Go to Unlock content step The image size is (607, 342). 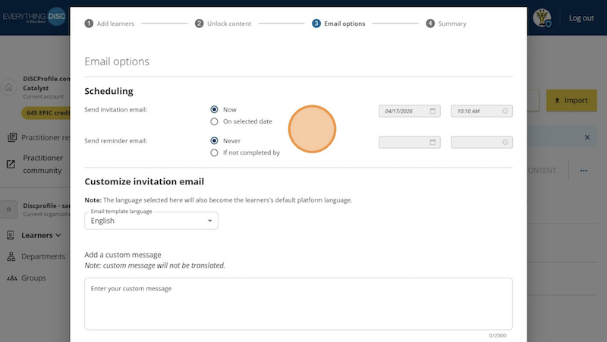223,24
